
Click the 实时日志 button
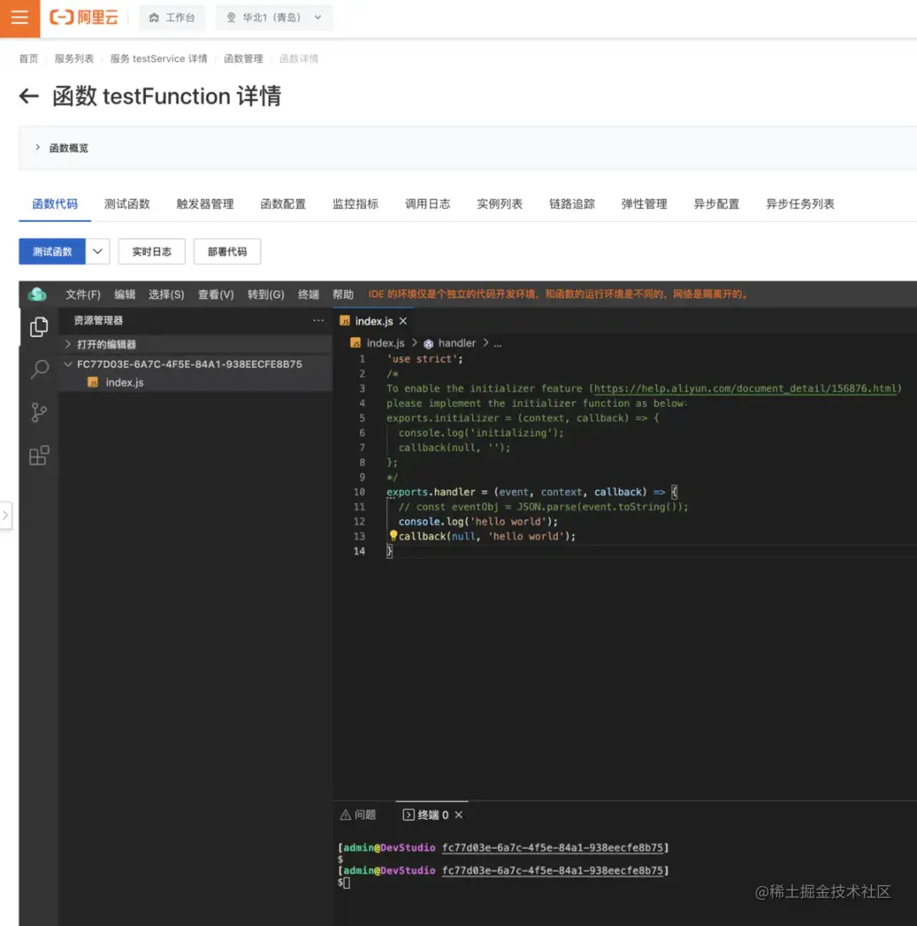(152, 251)
